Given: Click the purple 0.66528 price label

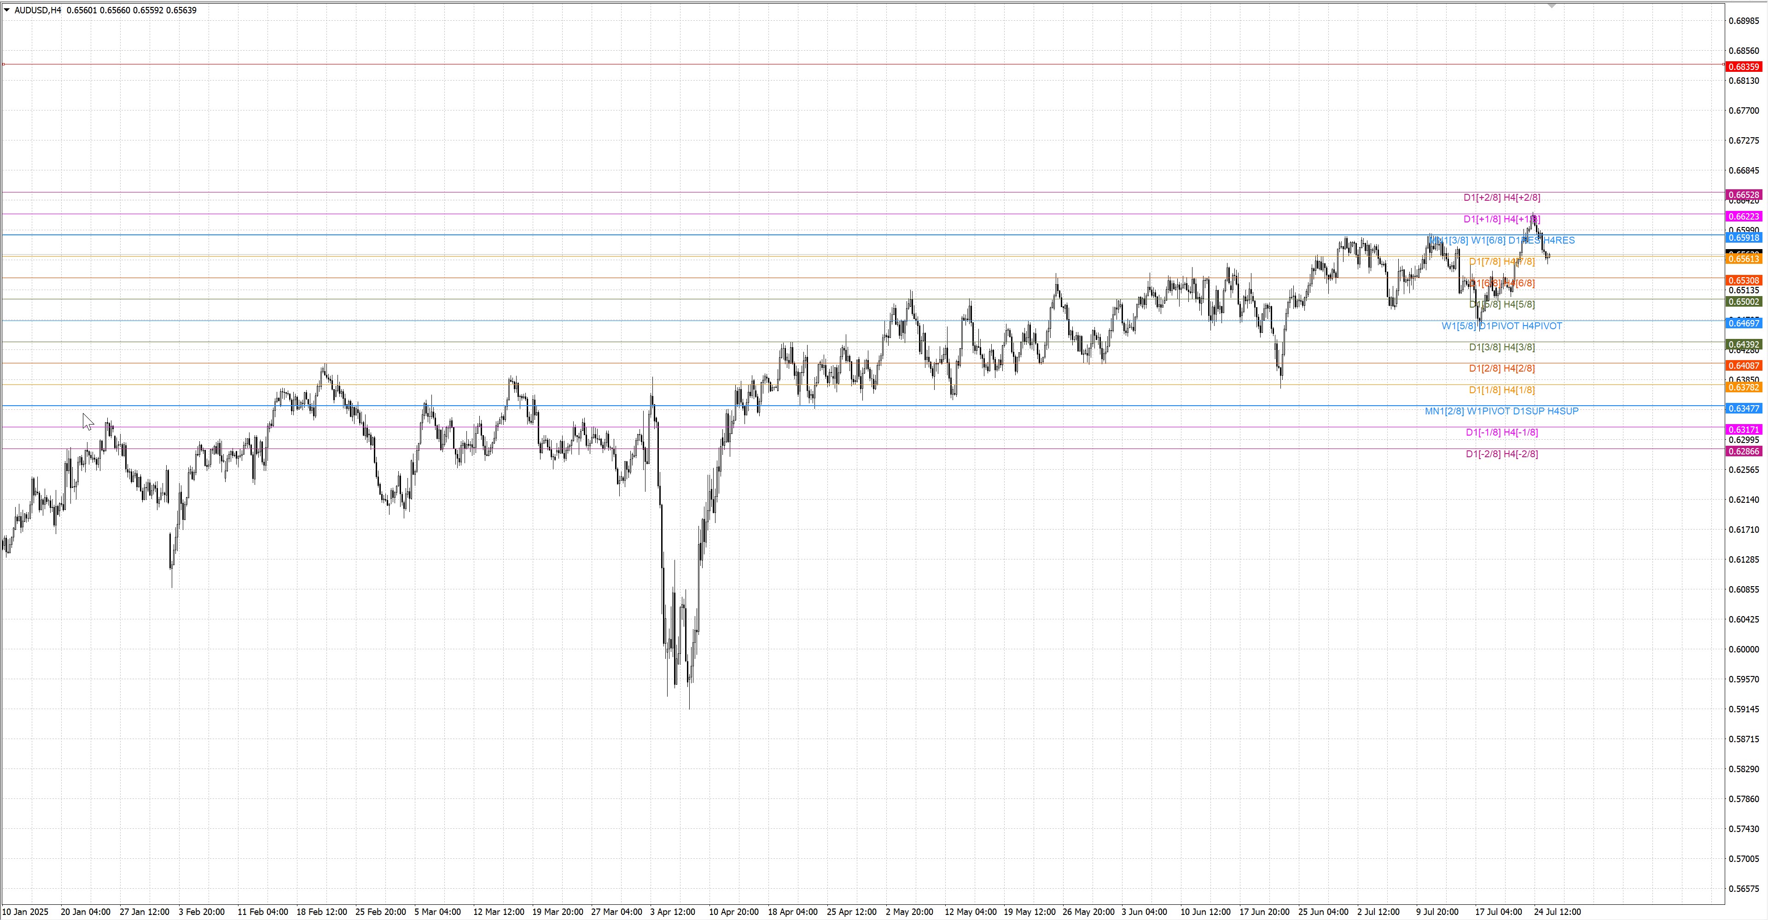Looking at the screenshot, I should click(1743, 195).
